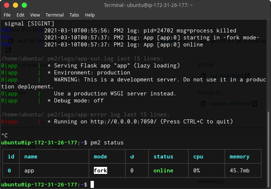This screenshot has width=271, height=189.
Task: Click the 'pm2 status' command text
Action: 107,143
